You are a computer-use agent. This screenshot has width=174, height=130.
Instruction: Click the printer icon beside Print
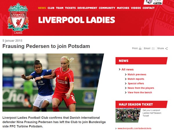click(140, 49)
